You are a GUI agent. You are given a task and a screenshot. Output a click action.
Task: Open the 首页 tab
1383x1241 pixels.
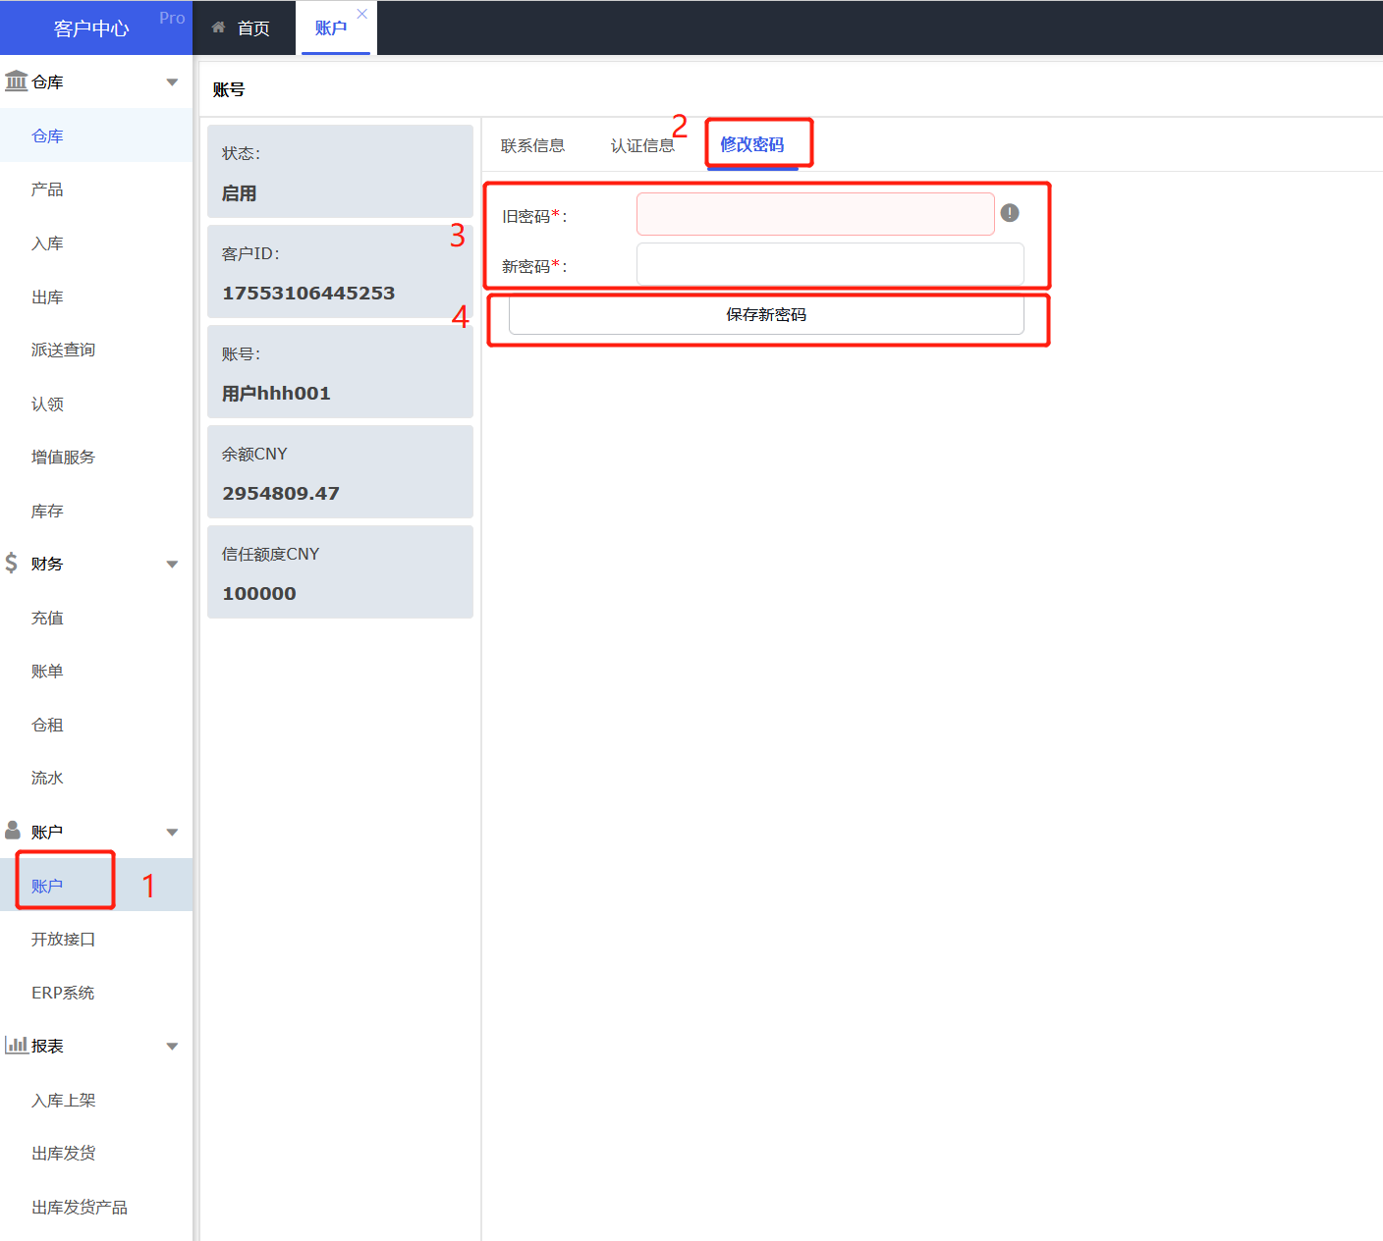tap(244, 27)
